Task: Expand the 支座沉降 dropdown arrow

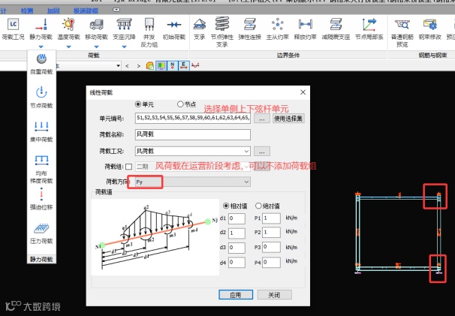Action: 124,47
